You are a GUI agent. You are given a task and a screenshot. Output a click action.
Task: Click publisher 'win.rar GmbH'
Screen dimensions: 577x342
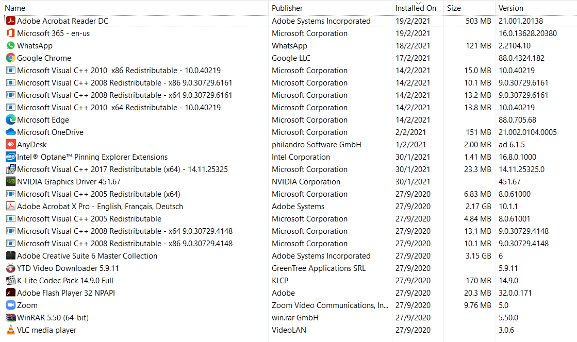pyautogui.click(x=295, y=318)
